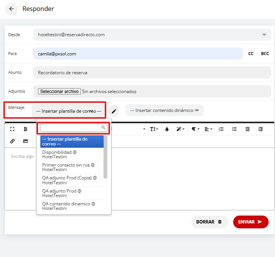Image resolution: width=275 pixels, height=257 pixels.
Task: Increase the paragraph indent
Action: (x=261, y=129)
